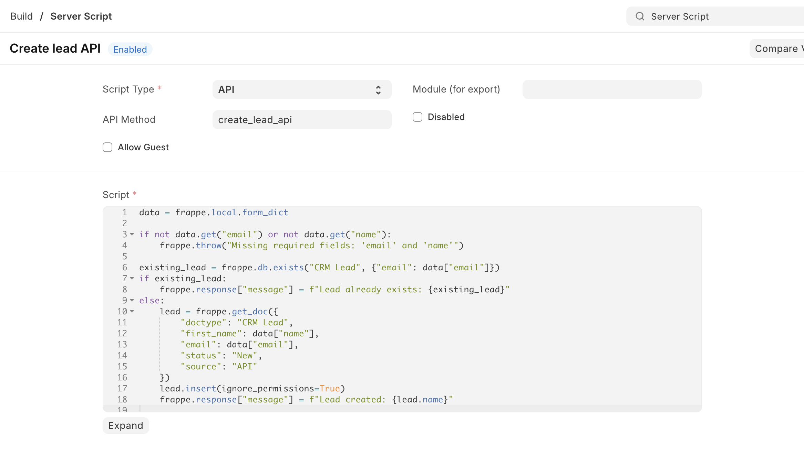Open Server Script from the breadcrumb
The image size is (804, 454).
81,16
